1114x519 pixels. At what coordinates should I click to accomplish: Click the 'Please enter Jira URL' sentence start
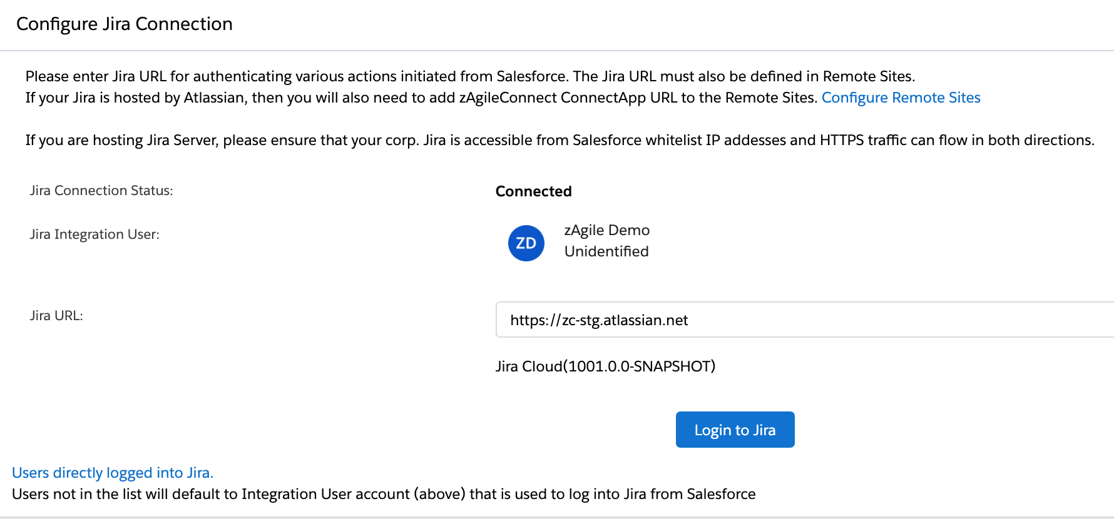point(81,76)
